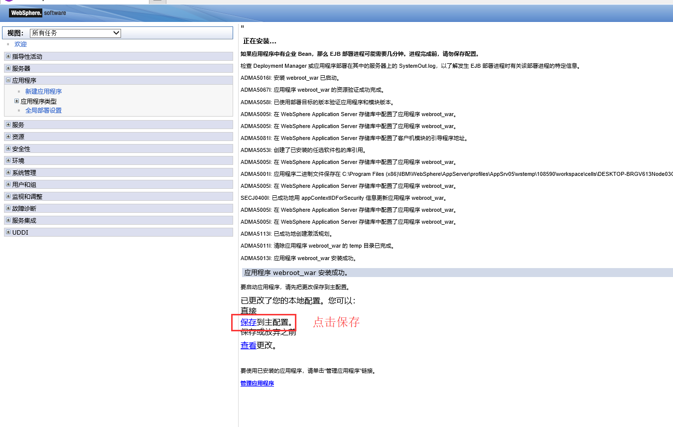Image resolution: width=673 pixels, height=427 pixels.
Task: Expand the 服务集成 section
Action: (8, 220)
